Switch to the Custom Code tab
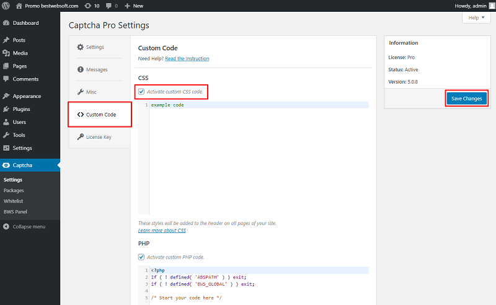This screenshot has height=305, width=496. 100,115
